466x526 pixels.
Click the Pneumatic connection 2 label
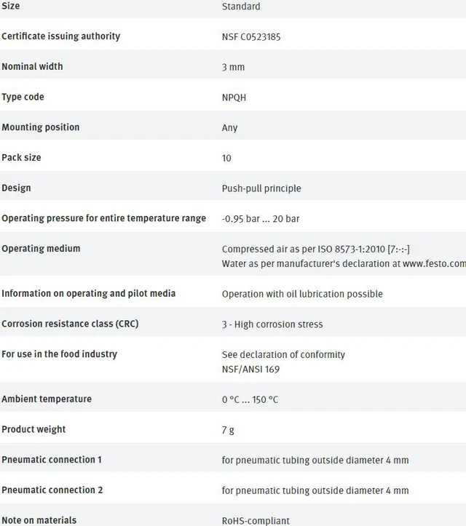pos(52,490)
